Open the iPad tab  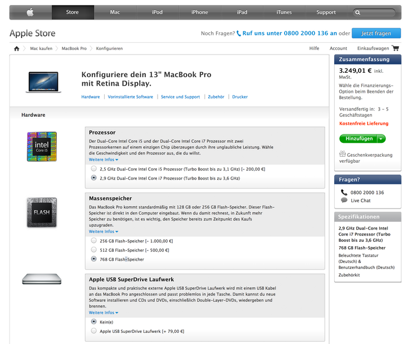coord(242,12)
